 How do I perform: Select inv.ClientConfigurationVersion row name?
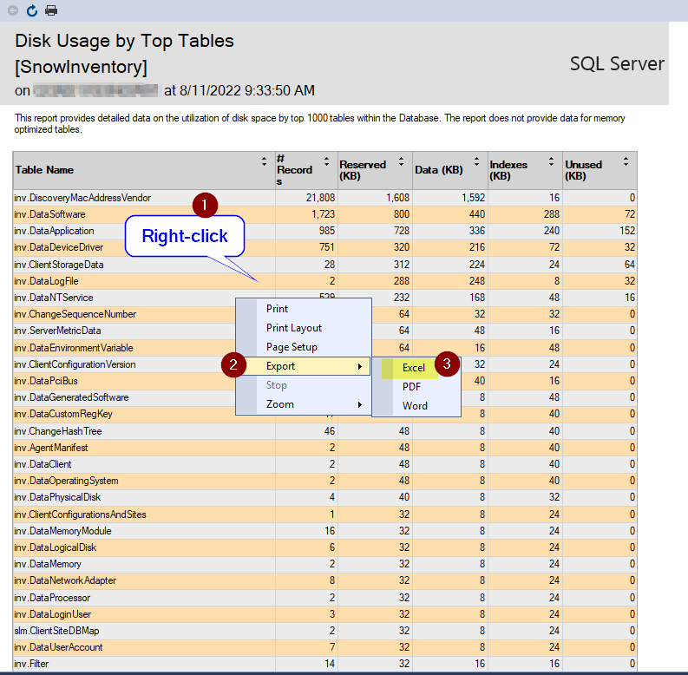(75, 364)
